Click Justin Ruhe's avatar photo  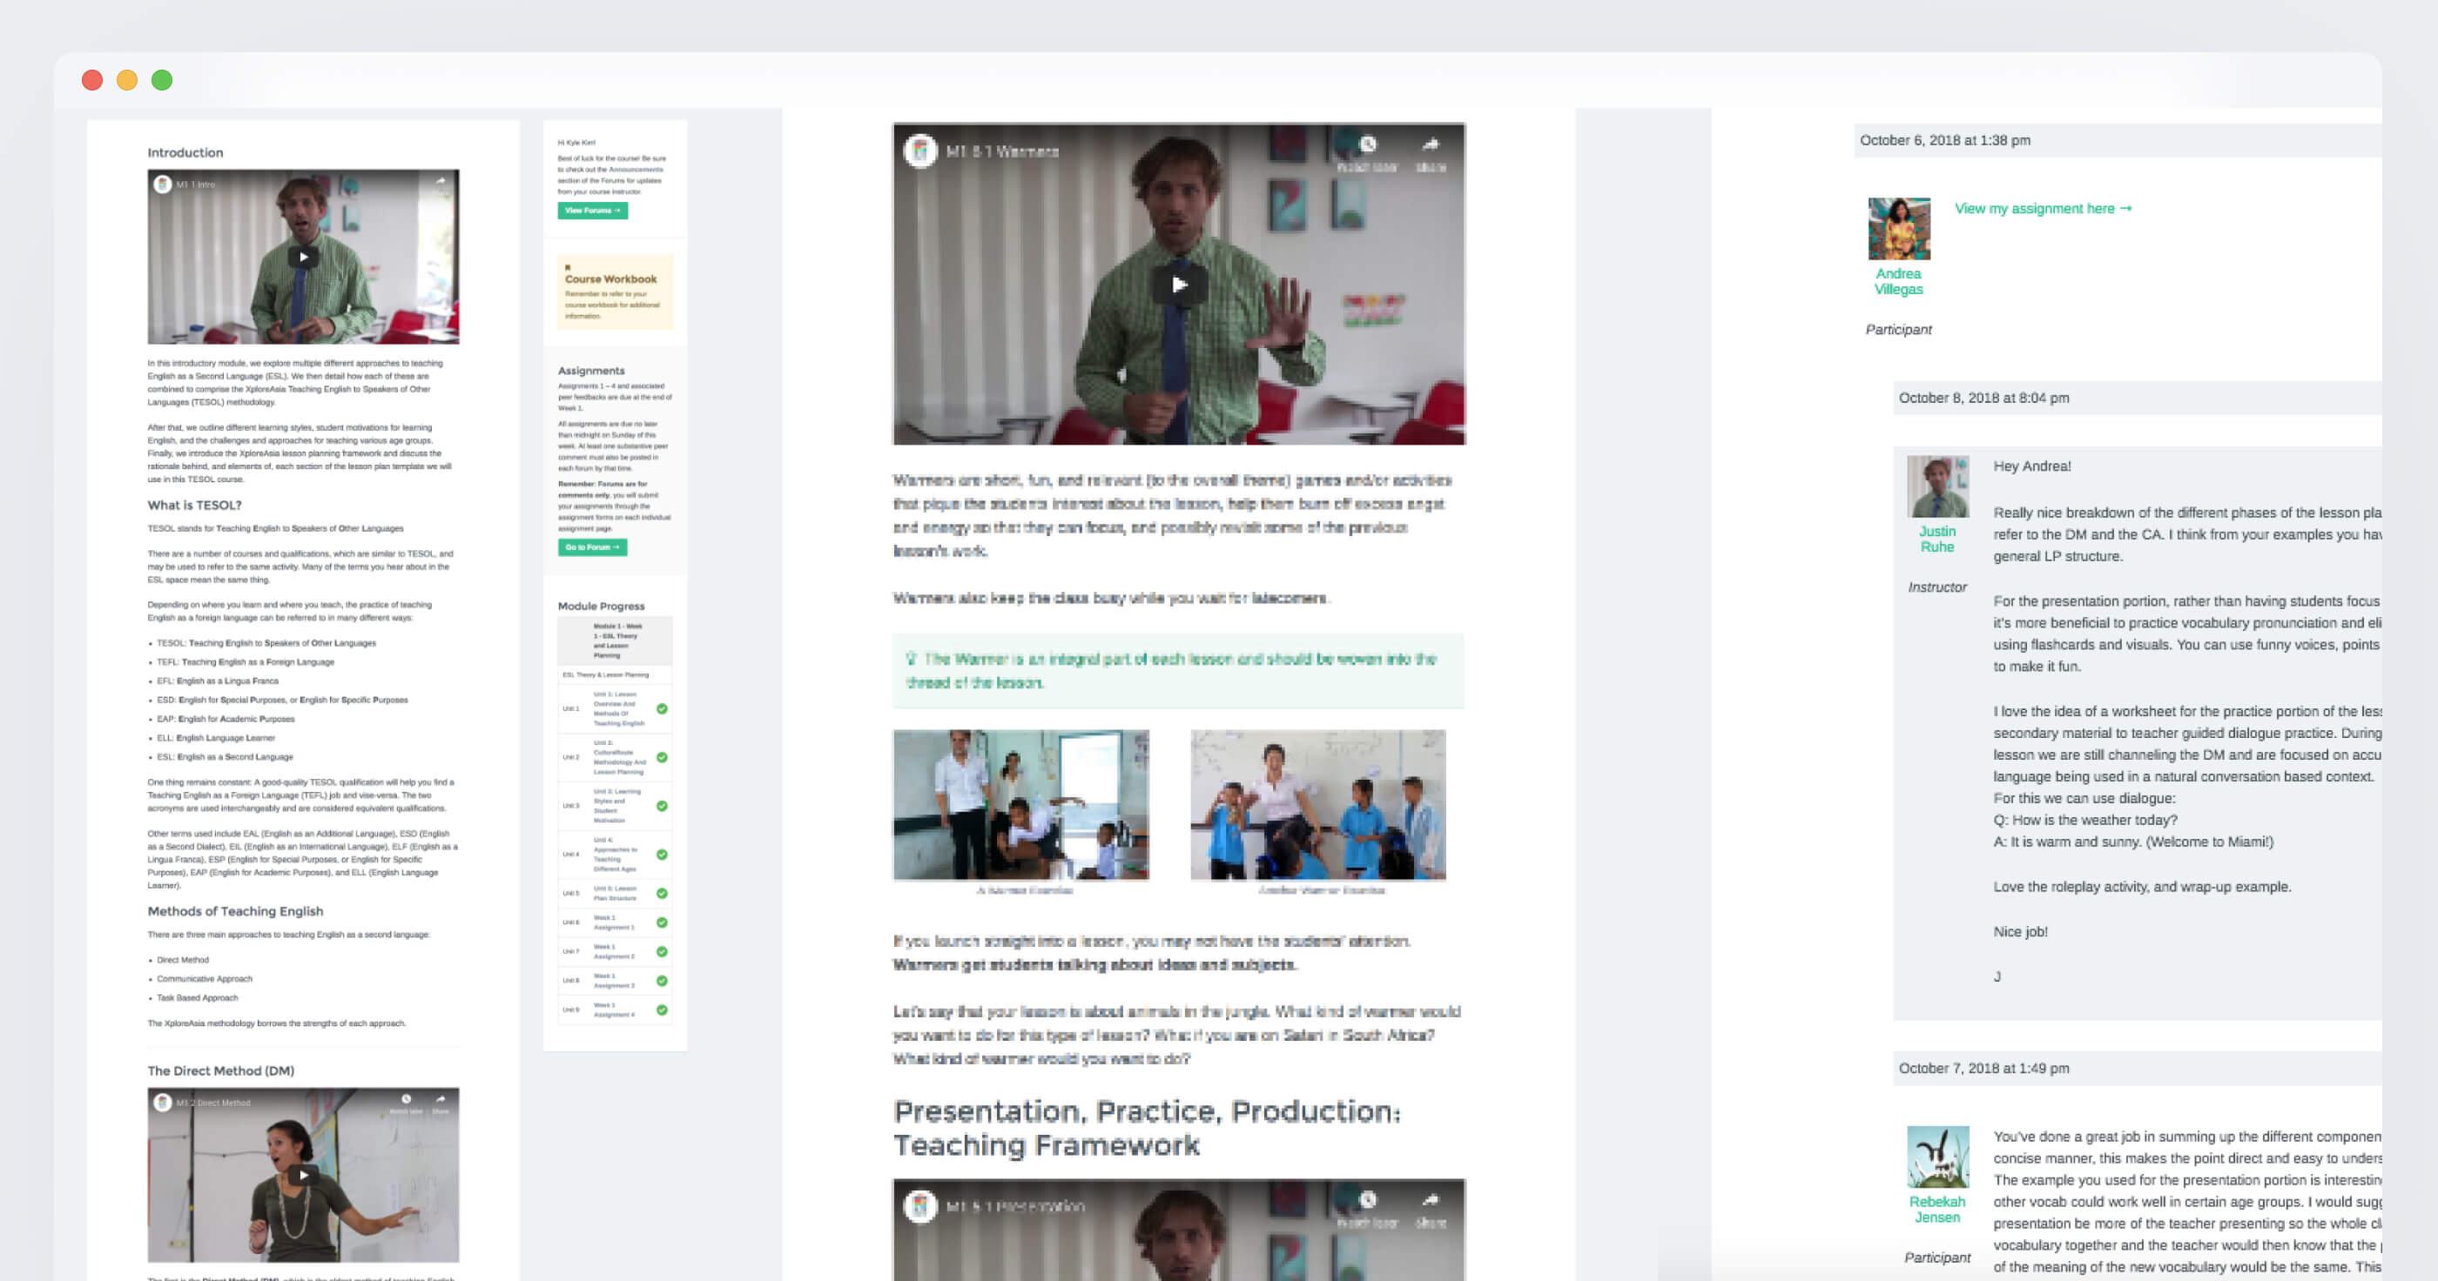click(1937, 486)
